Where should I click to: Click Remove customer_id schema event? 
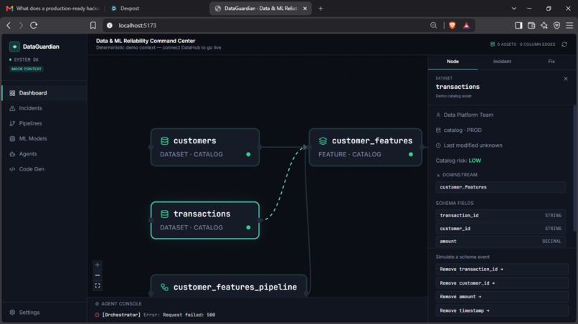point(502,283)
